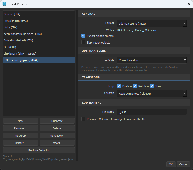
Task: Click the Export... button
Action: (x=57, y=143)
